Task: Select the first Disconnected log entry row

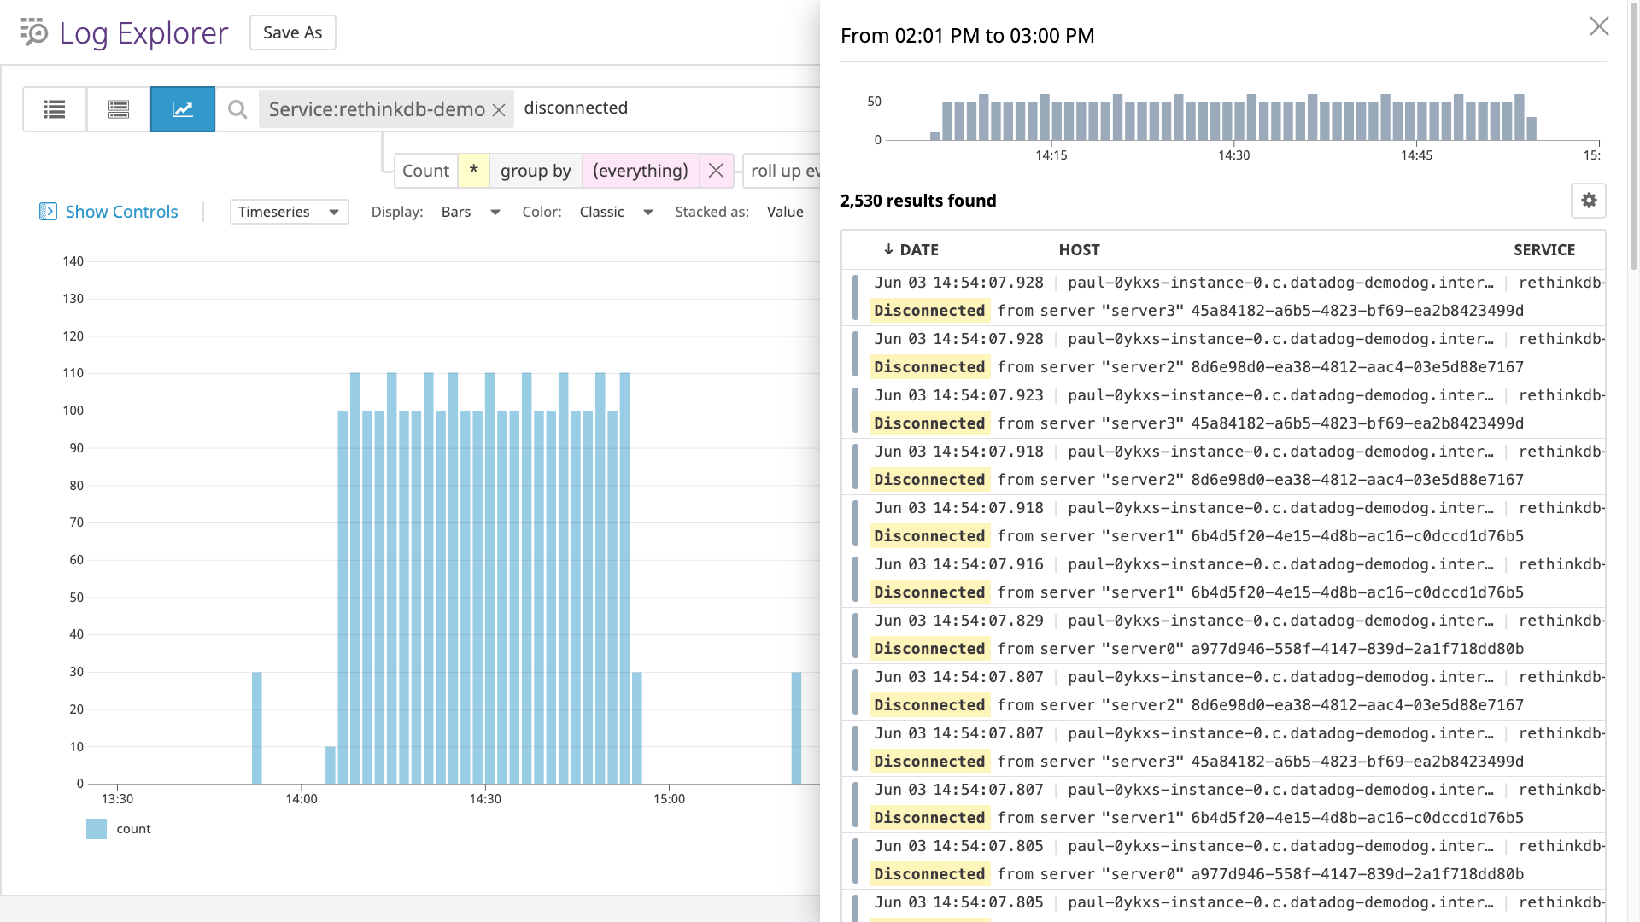Action: click(x=1196, y=296)
